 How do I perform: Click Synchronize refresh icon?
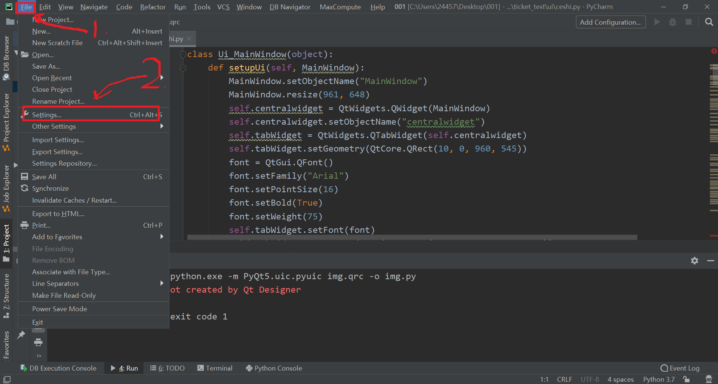click(x=25, y=188)
